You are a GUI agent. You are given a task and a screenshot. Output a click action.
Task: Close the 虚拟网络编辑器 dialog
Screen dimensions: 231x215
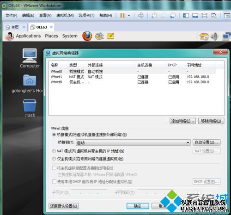(x=220, y=52)
